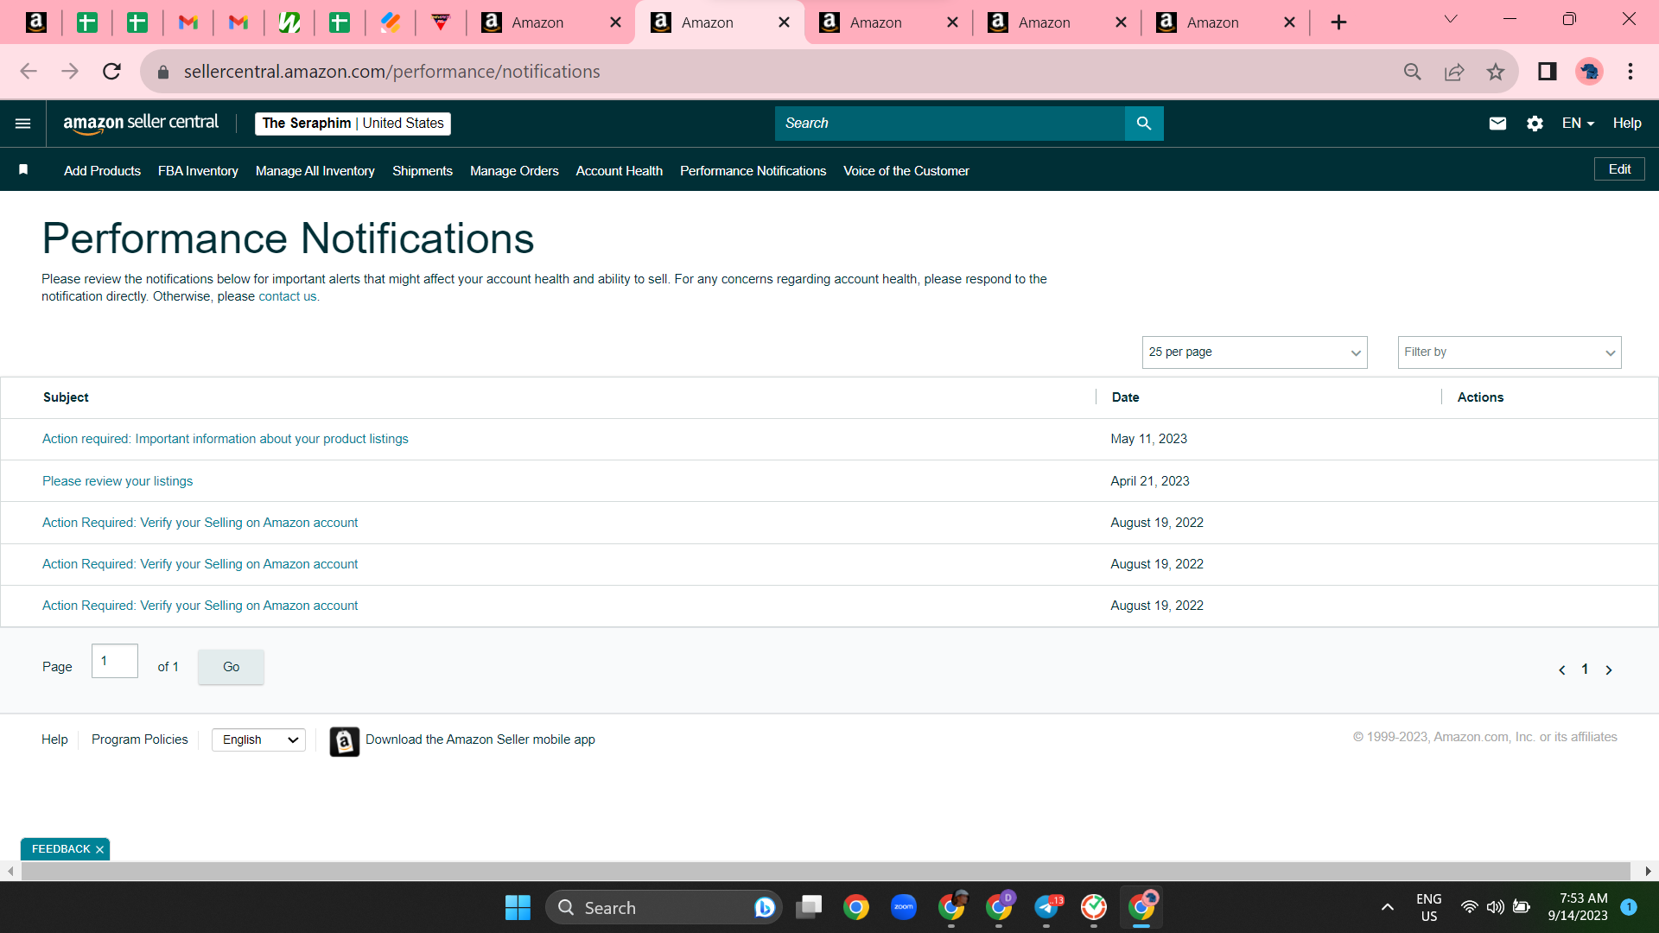Open Add Products menu item

click(102, 171)
